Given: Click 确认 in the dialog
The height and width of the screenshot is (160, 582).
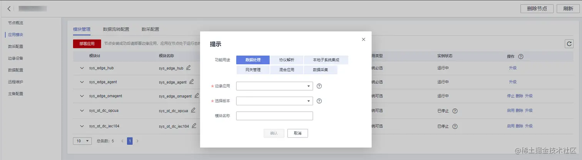Looking at the screenshot, I should pos(274,133).
